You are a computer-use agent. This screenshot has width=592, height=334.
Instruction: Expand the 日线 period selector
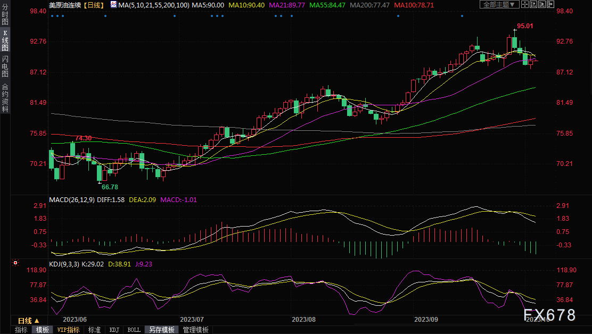28,321
